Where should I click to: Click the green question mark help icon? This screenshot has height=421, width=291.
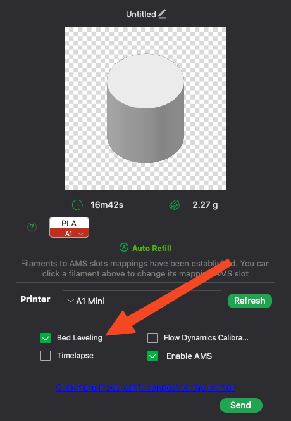(32, 227)
